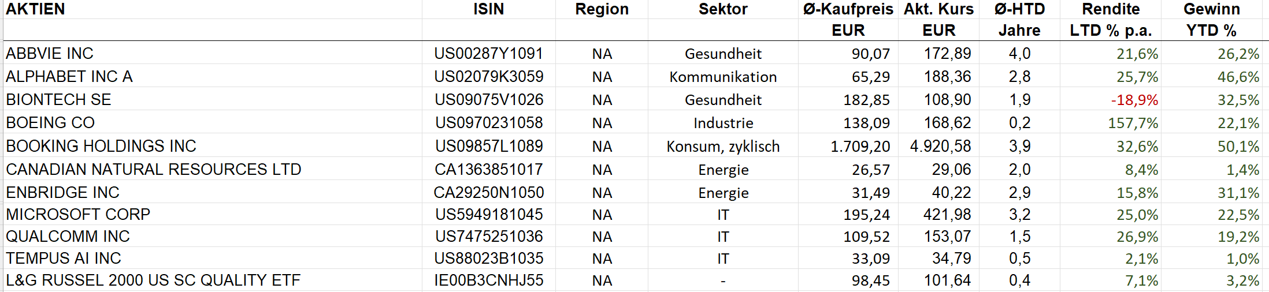This screenshot has height=292, width=1269.
Task: Select QUALCOMM INC name cell
Action: tap(68, 237)
